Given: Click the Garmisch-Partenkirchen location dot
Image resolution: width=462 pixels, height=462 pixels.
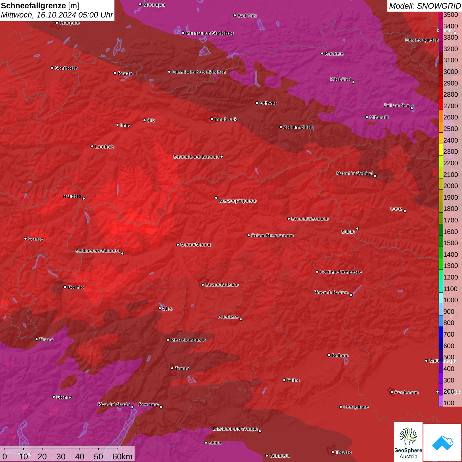Looking at the screenshot, I should pos(169,72).
